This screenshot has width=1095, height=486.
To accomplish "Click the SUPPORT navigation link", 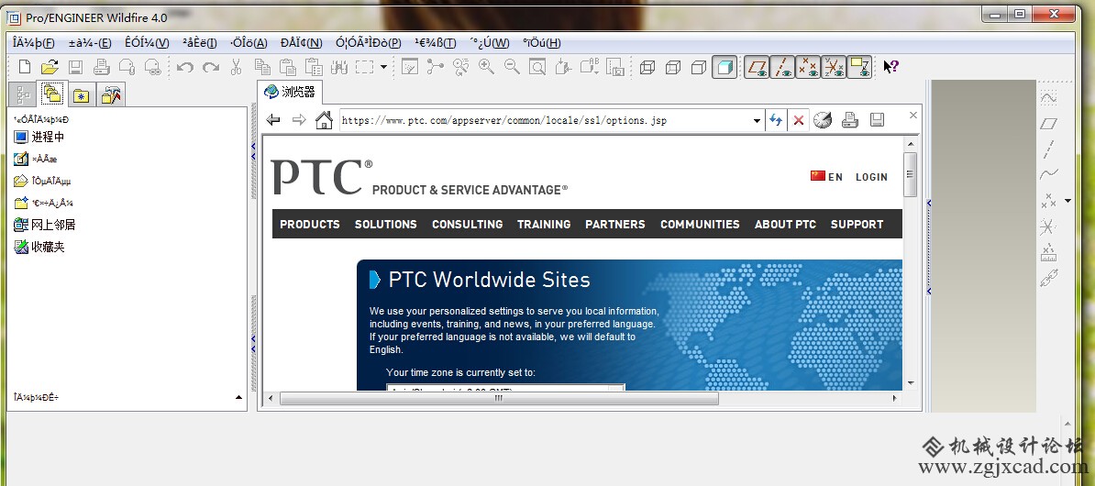I will pos(857,224).
